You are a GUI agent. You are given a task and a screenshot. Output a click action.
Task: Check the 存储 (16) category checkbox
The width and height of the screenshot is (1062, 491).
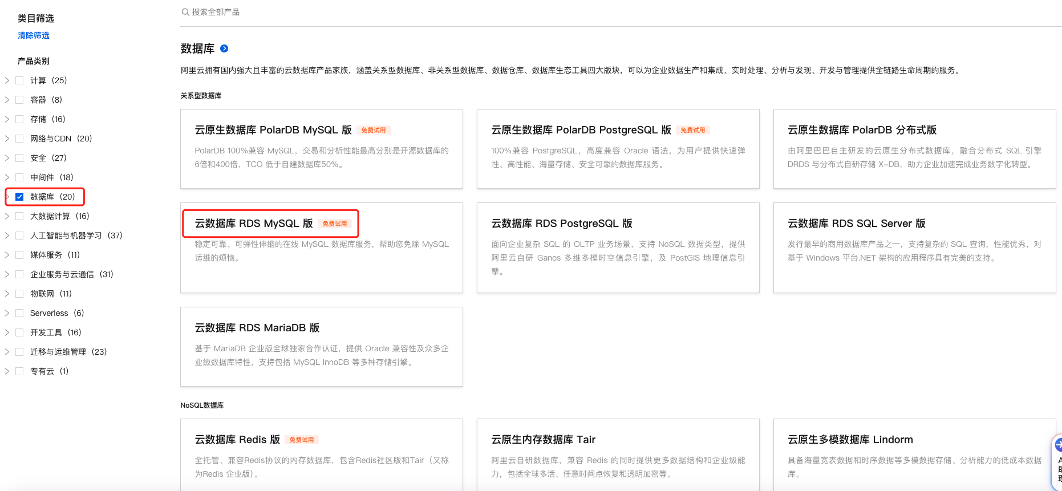click(19, 119)
